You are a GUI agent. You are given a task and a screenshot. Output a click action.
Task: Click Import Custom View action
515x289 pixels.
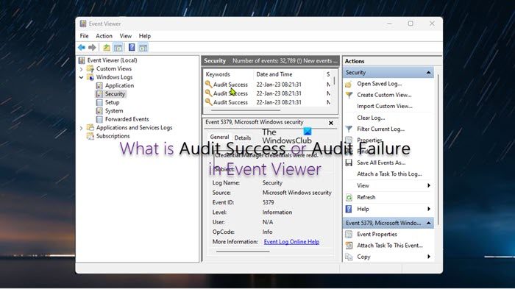point(385,107)
